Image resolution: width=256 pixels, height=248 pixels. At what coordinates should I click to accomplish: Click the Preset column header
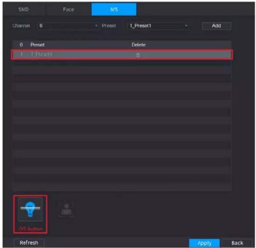pos(37,45)
